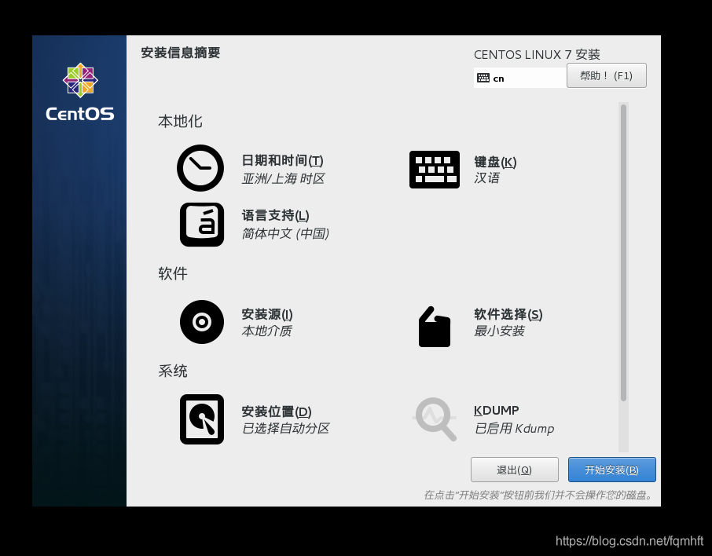Click the 开始安装(B) begin installation button
712x556 pixels.
611,470
